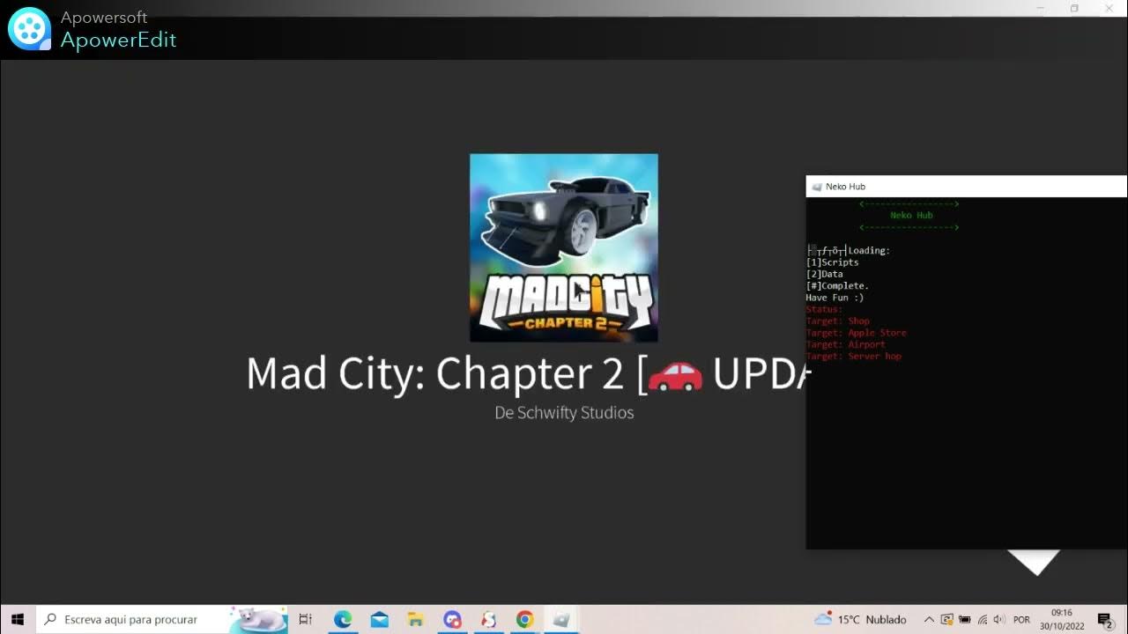Launch Microsoft Edge from the taskbar

pyautogui.click(x=343, y=620)
